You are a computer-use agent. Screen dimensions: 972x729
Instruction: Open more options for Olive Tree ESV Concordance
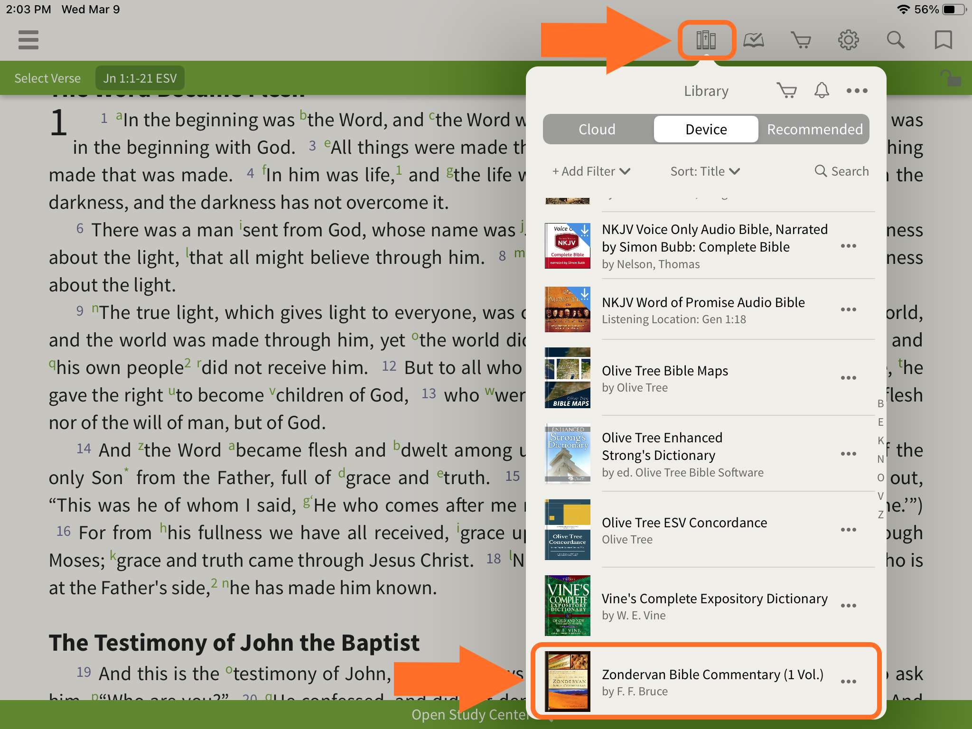tap(849, 530)
